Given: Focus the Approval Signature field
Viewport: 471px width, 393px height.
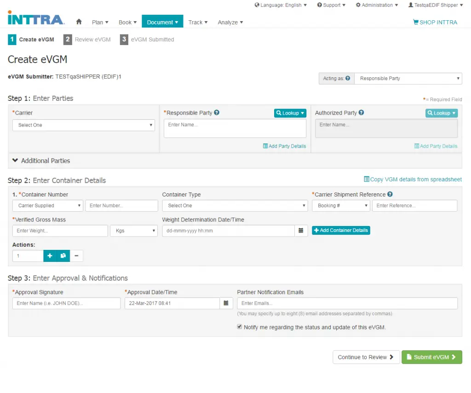Looking at the screenshot, I should pos(66,303).
